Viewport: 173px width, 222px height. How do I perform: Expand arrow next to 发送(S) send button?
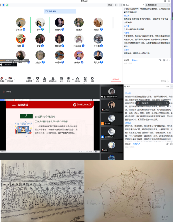point(169,81)
